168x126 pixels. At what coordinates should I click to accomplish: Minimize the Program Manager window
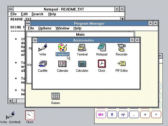150,23
